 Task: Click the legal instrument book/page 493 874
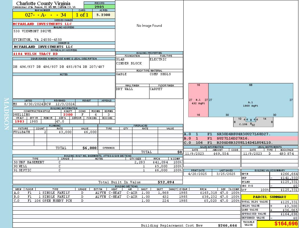pos(286,154)
